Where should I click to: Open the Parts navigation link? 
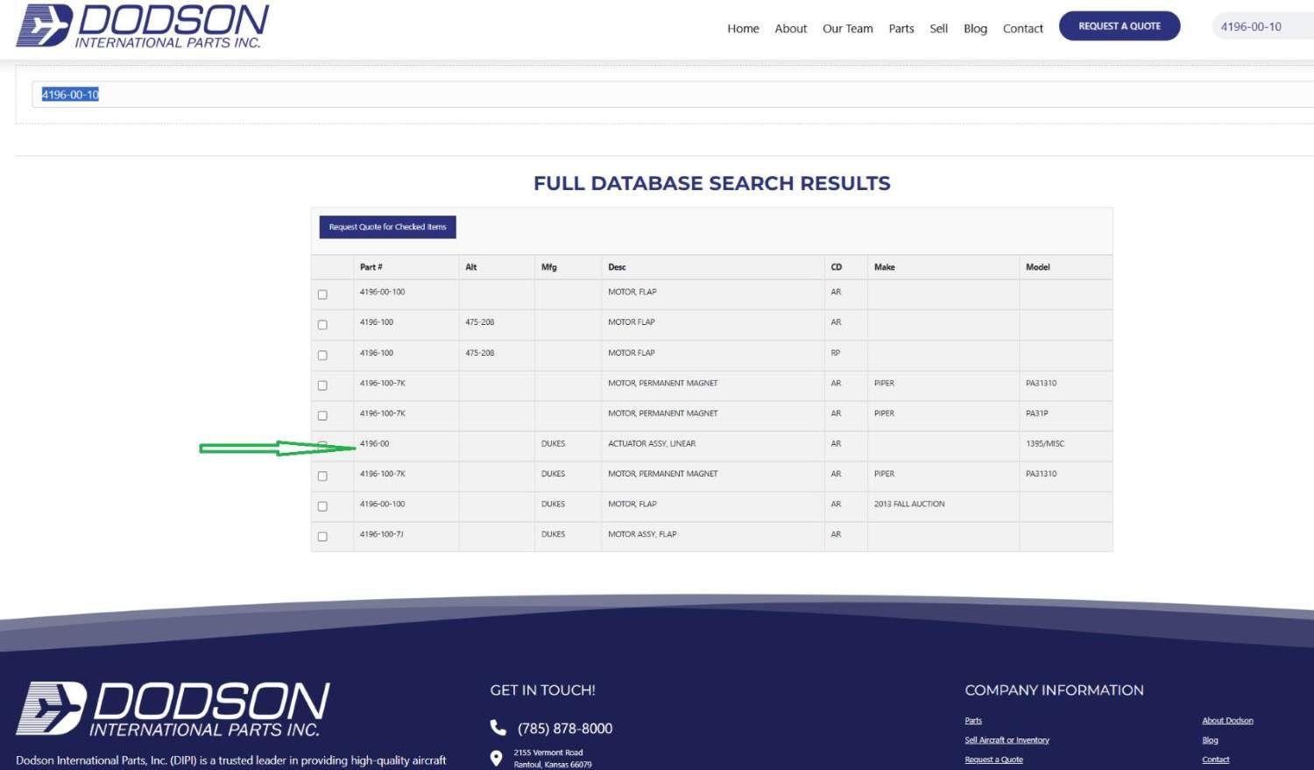(x=901, y=28)
